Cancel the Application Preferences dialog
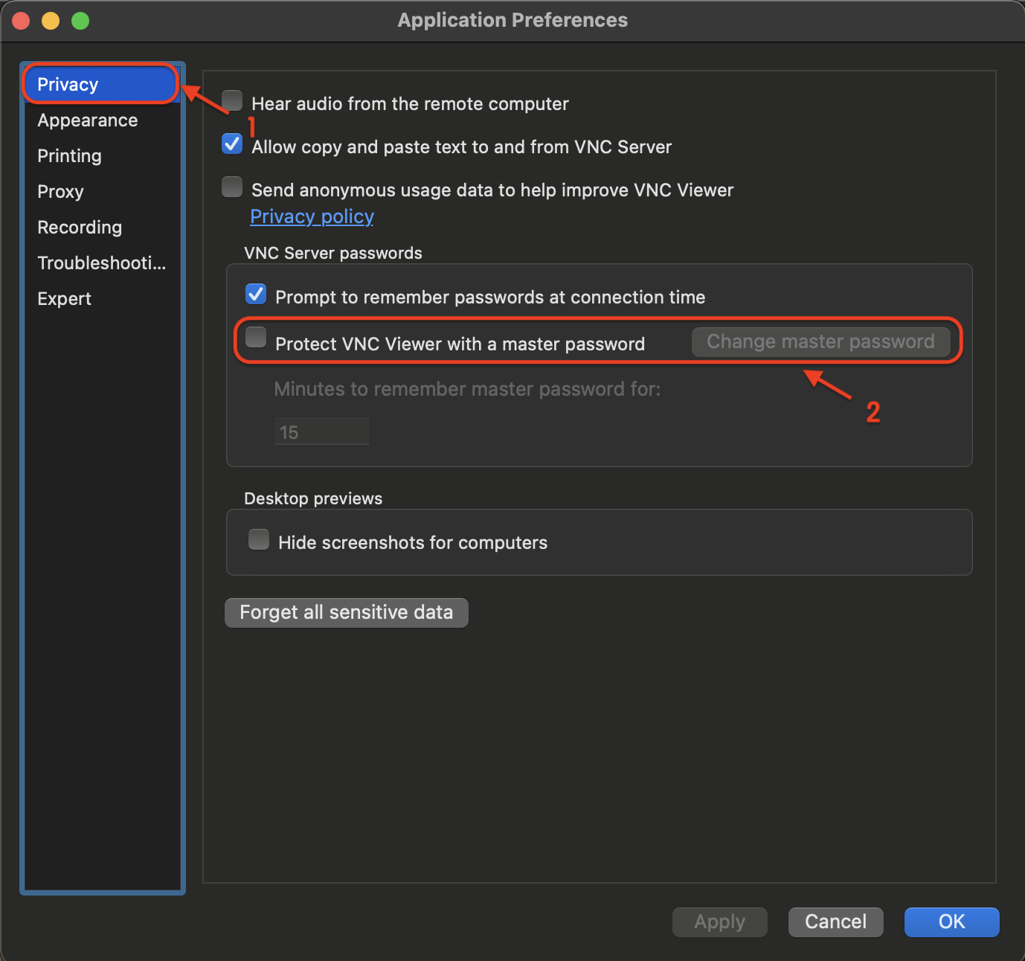1025x961 pixels. point(835,922)
